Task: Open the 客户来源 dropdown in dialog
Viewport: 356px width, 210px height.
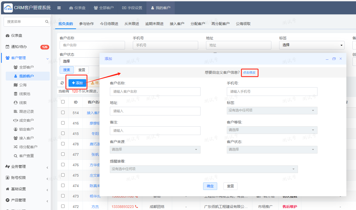Action: (155, 150)
